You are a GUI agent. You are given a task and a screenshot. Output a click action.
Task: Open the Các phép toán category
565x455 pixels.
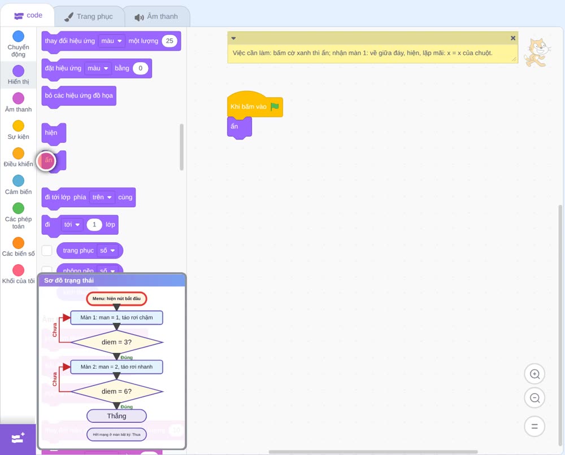(19, 216)
